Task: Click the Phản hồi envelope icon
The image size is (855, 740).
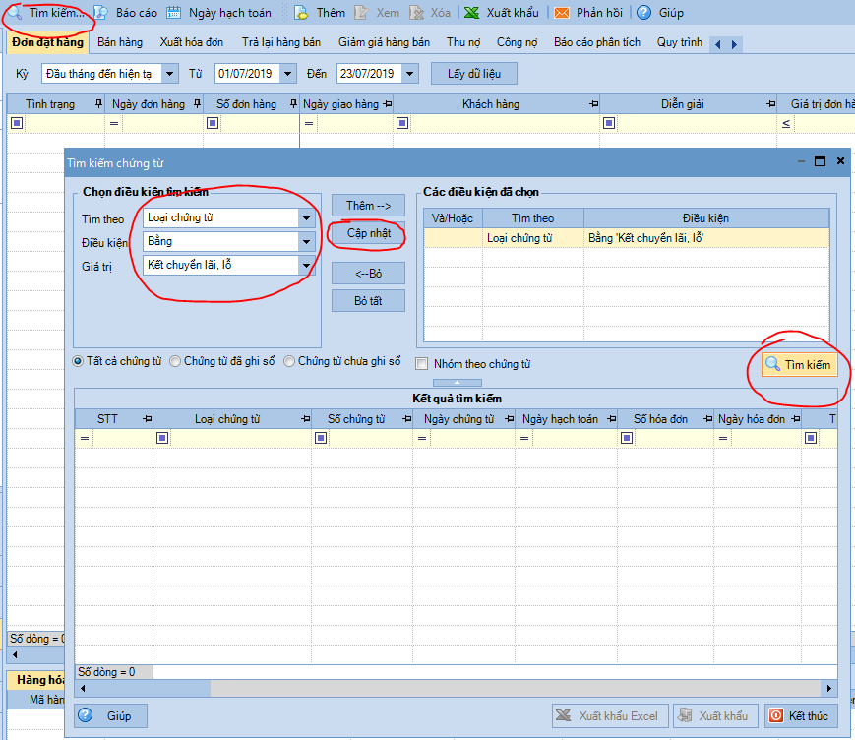Action: pyautogui.click(x=562, y=12)
